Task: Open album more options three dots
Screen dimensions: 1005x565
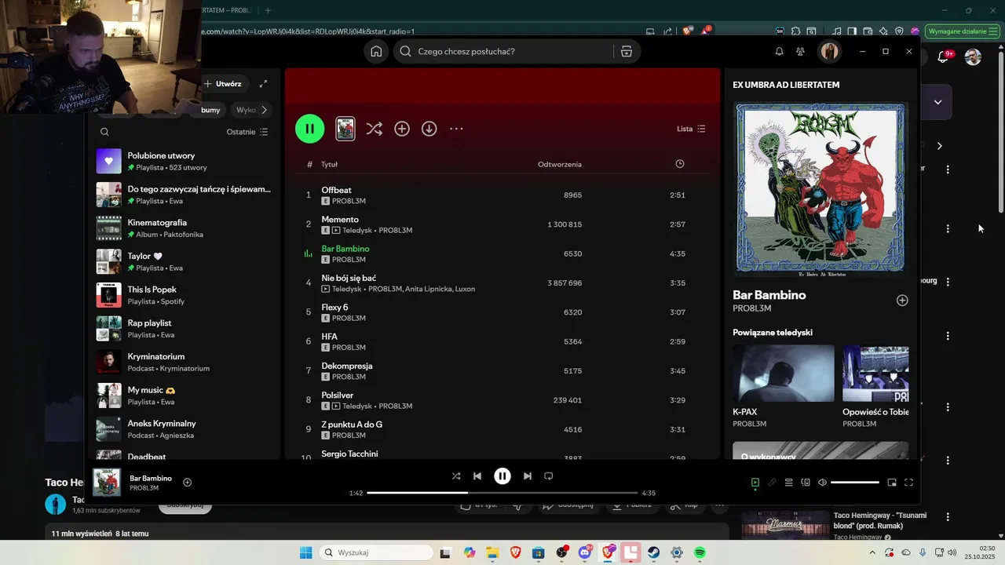Action: coord(456,129)
